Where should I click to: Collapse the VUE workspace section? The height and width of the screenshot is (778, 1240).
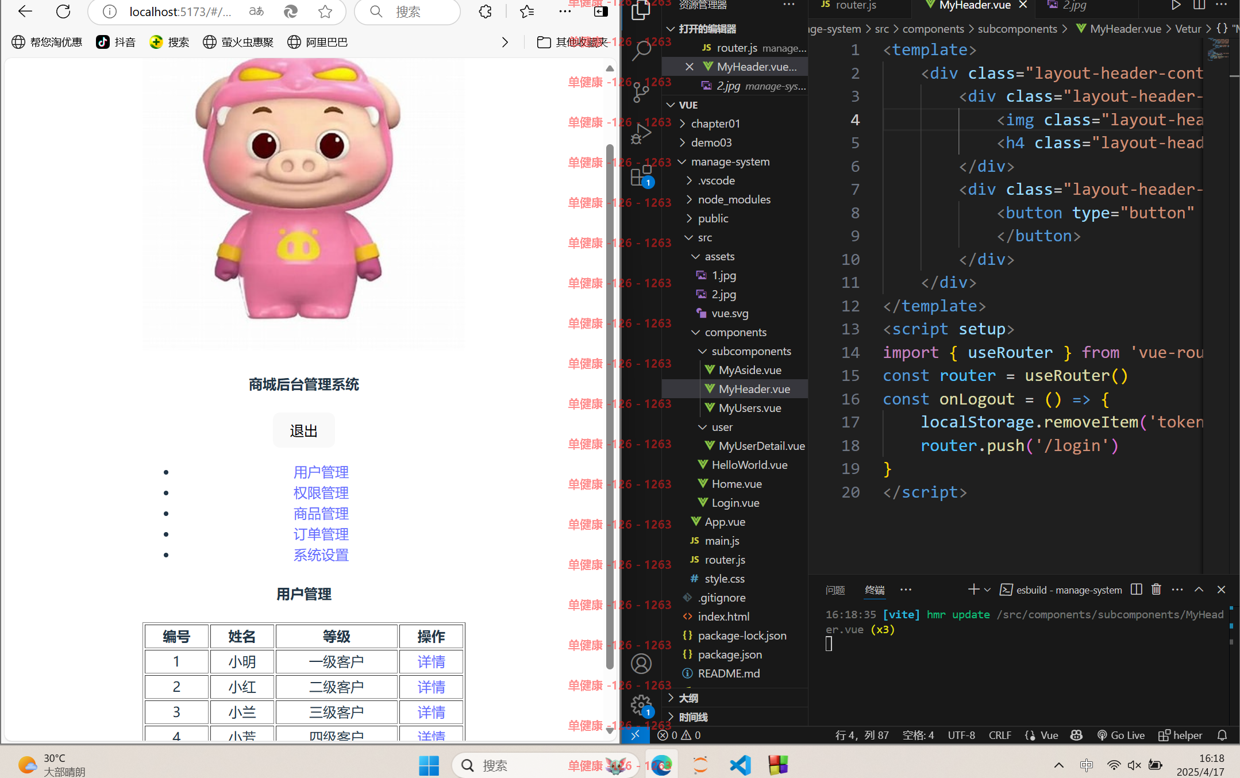[x=670, y=105]
